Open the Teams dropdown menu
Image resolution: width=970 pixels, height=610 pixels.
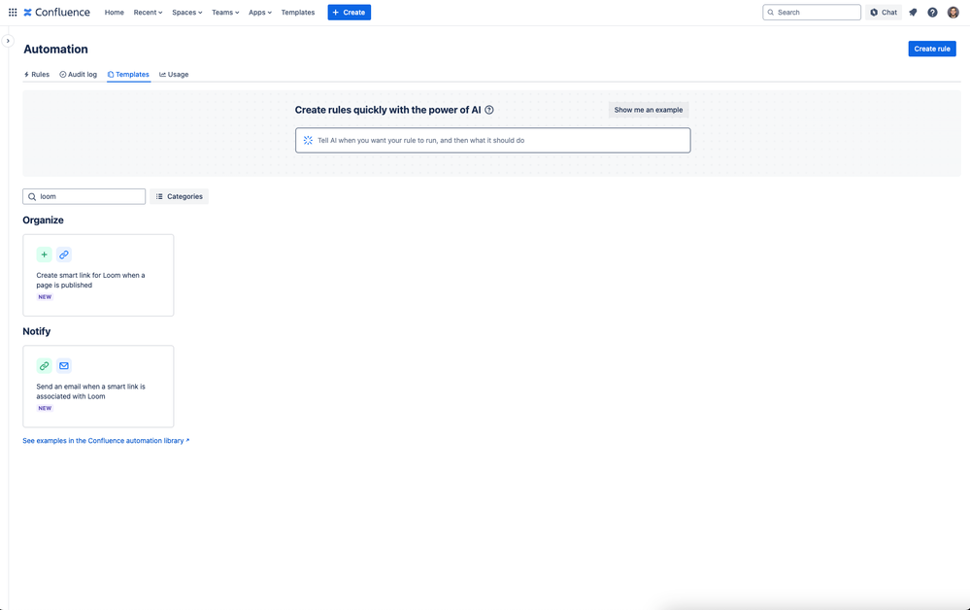[225, 13]
